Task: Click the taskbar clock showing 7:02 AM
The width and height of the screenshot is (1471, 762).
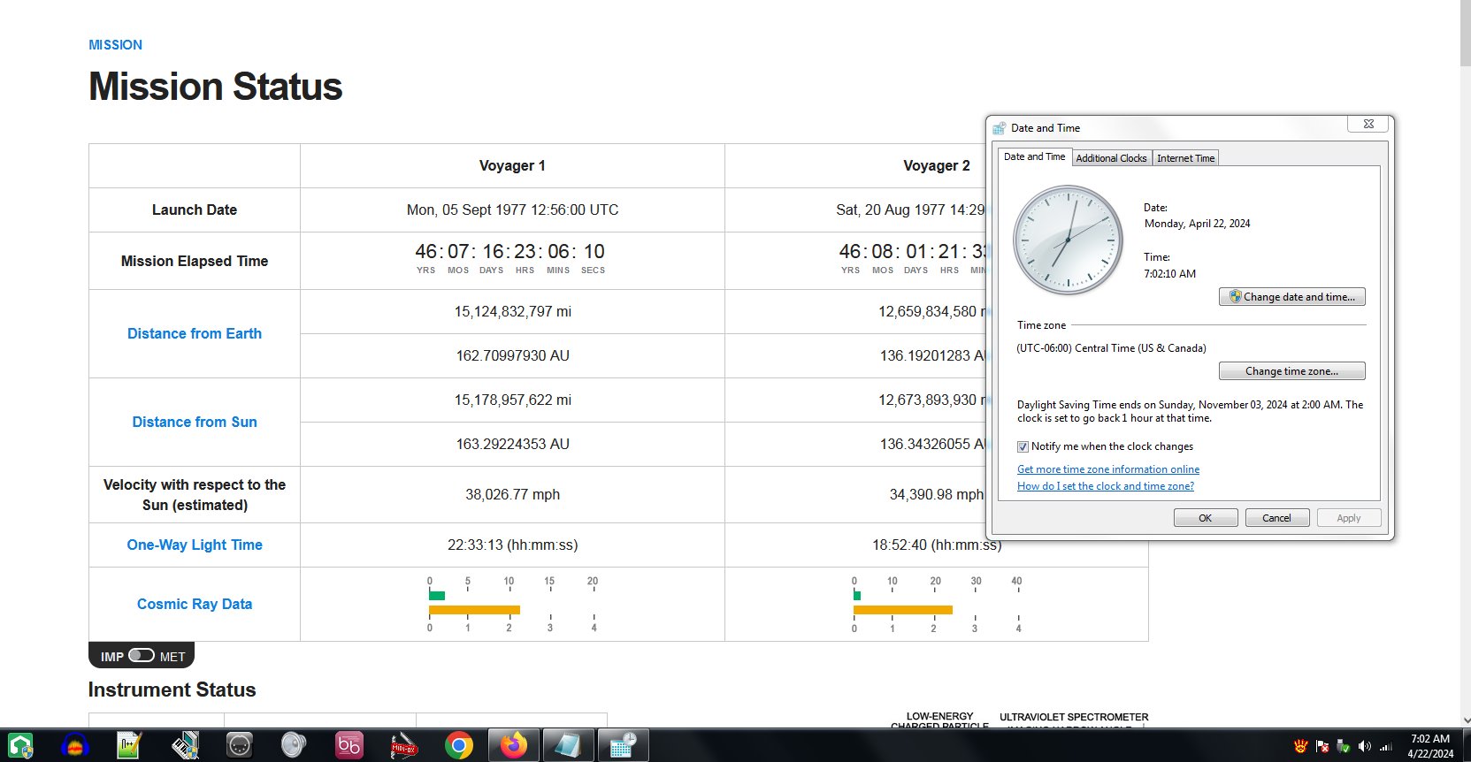Action: coord(1429,746)
